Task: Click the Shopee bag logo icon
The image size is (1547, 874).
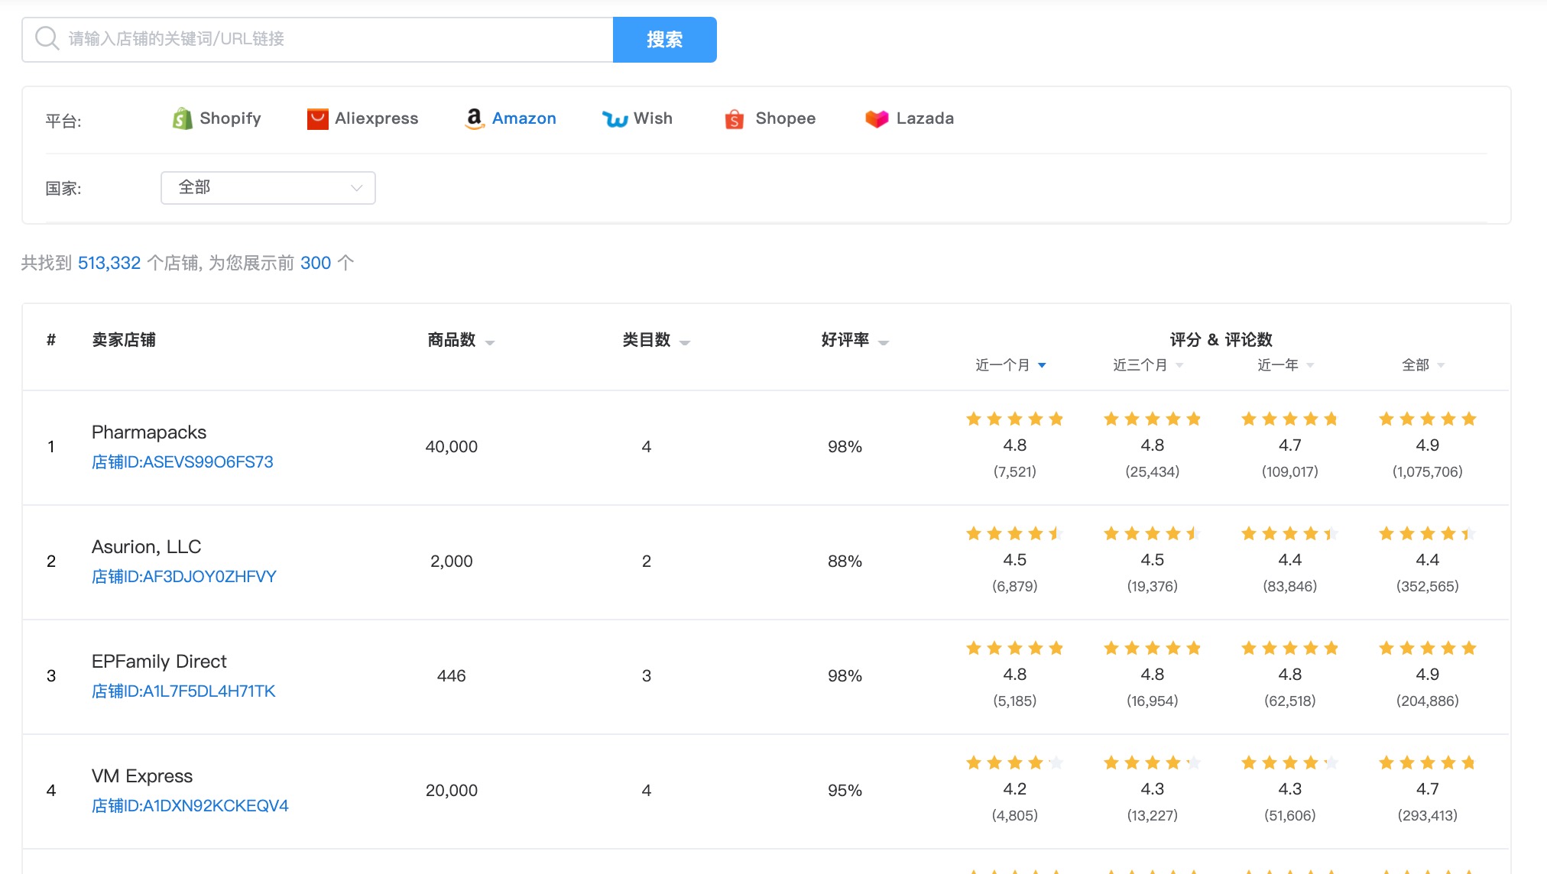Action: tap(735, 118)
